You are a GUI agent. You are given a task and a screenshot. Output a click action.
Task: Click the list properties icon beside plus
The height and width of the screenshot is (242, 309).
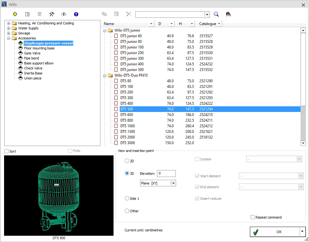coord(28,14)
